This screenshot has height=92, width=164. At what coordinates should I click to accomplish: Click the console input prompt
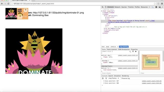point(132,85)
